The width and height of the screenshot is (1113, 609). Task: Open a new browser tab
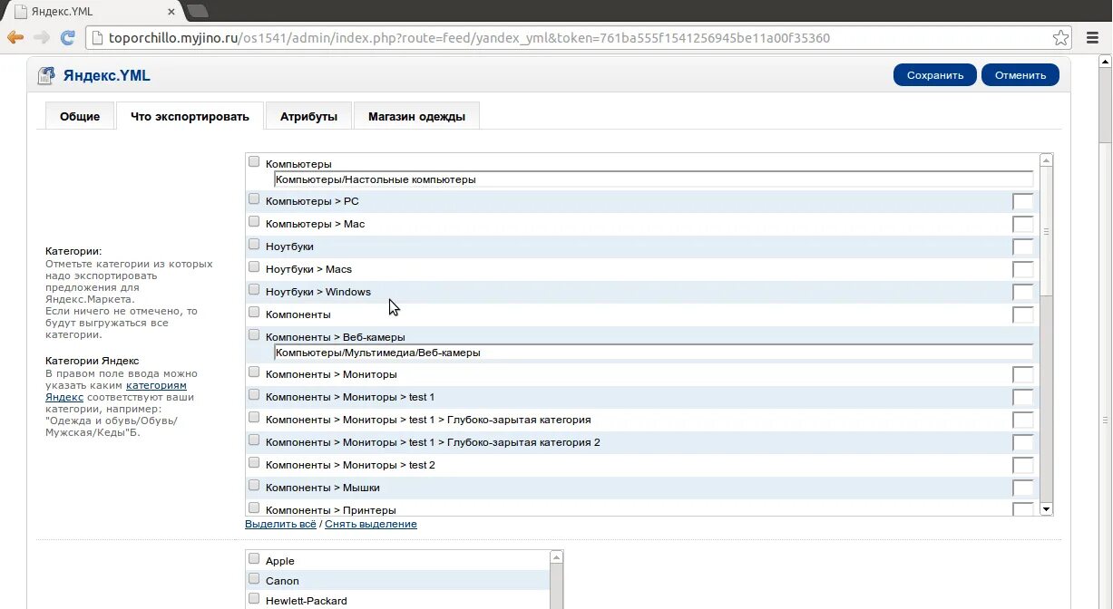[197, 11]
